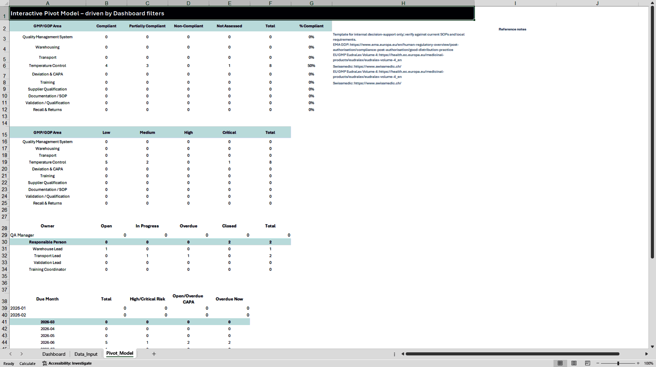Viewport: 656px width, 367px height.
Task: Click 'Critical' risk header cell
Action: 229,132
